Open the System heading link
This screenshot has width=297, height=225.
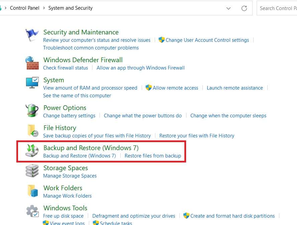53,80
